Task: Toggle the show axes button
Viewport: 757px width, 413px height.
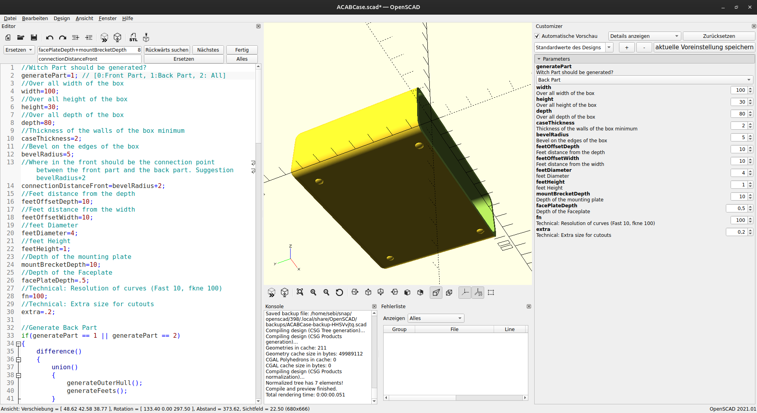Action: click(465, 292)
